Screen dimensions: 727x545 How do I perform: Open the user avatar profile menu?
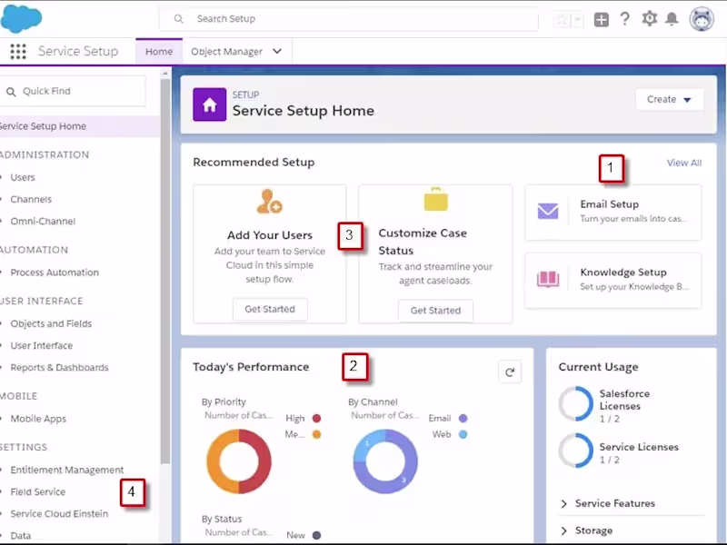(702, 19)
